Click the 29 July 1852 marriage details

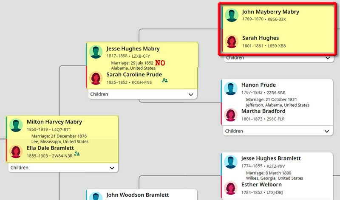132,63
